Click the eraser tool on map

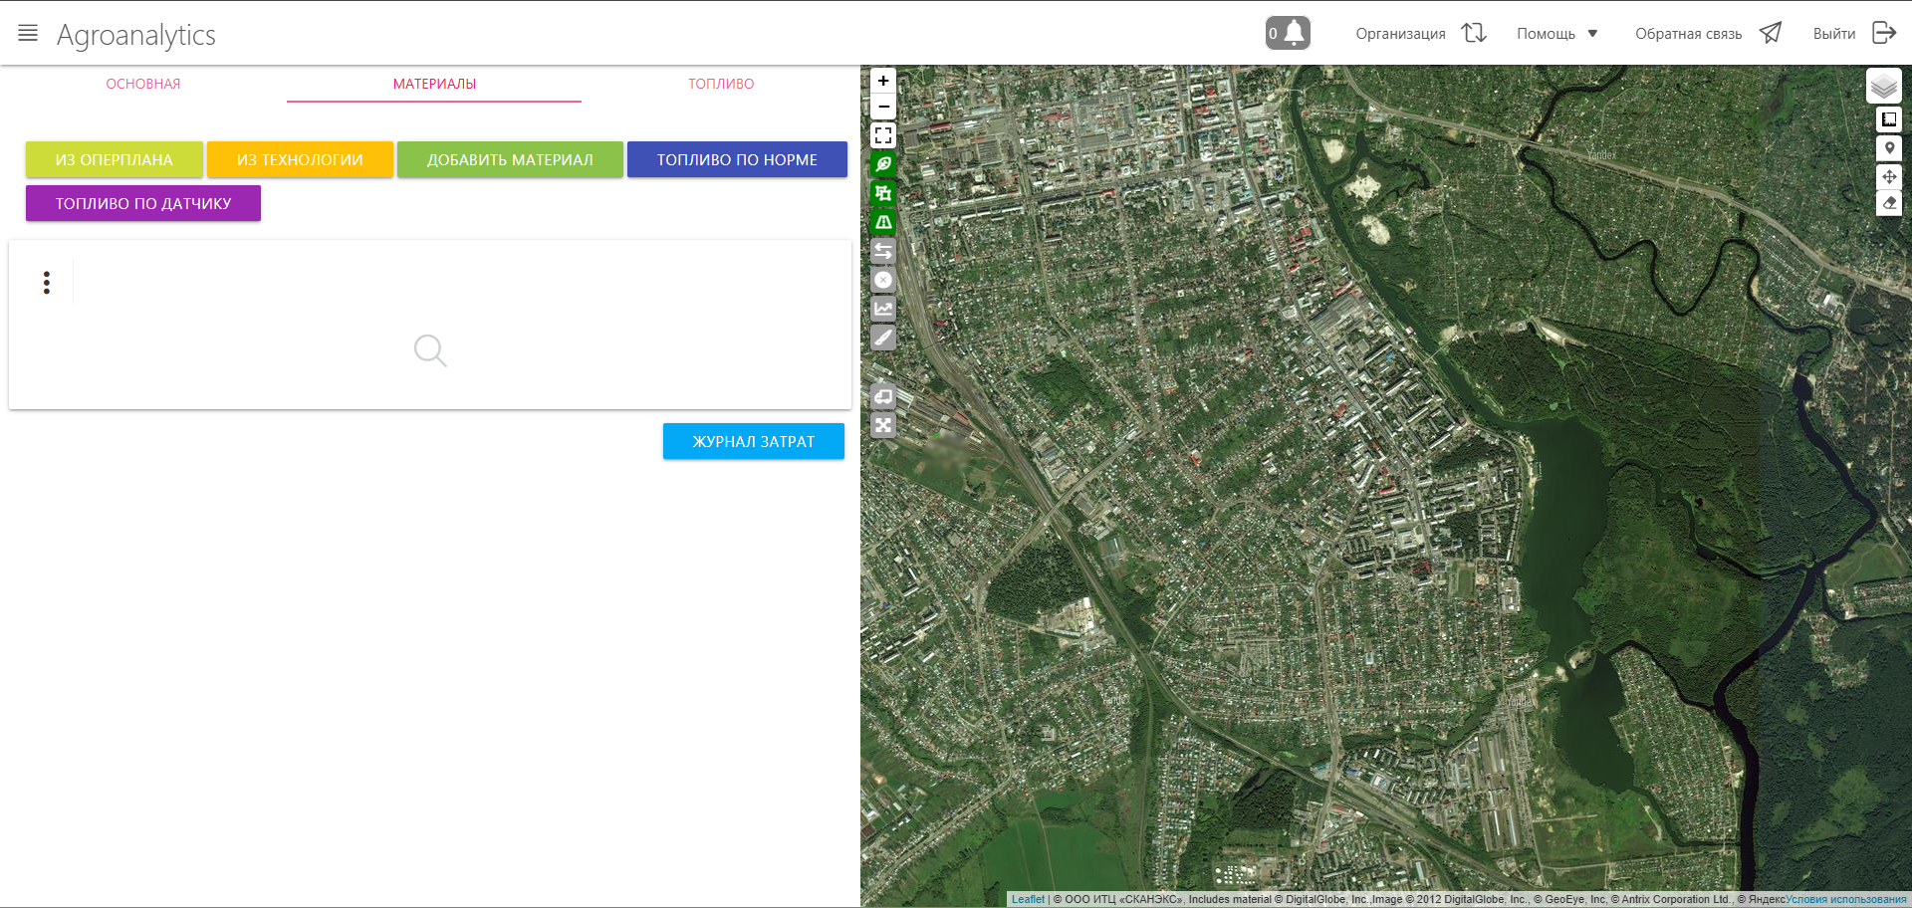coord(1889,203)
